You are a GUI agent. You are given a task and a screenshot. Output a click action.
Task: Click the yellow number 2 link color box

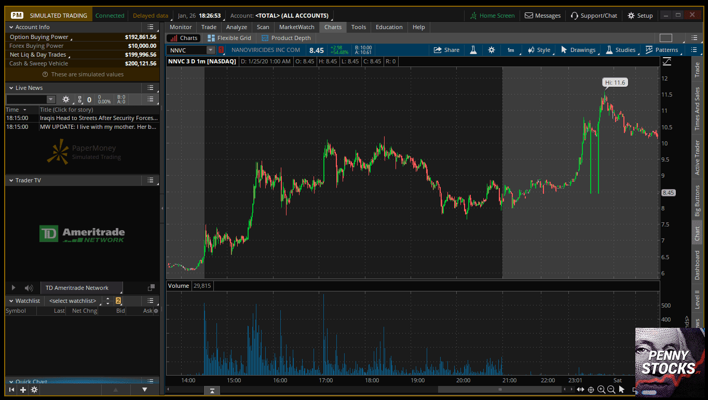click(x=118, y=301)
